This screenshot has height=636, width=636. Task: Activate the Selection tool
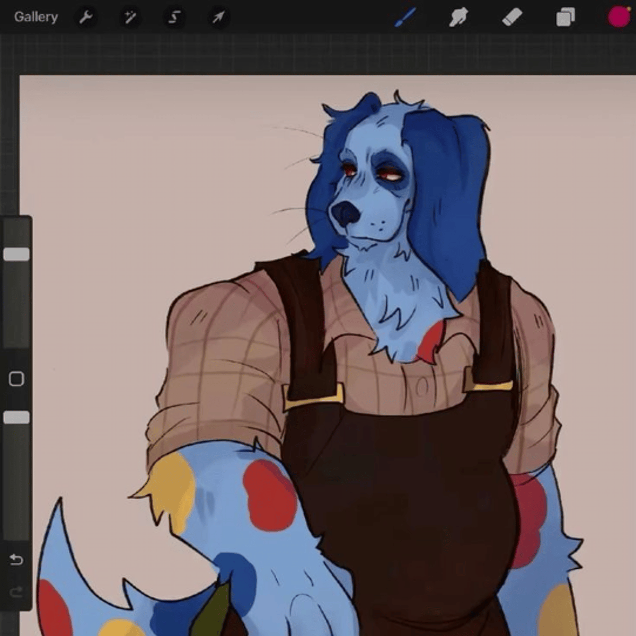(x=174, y=17)
